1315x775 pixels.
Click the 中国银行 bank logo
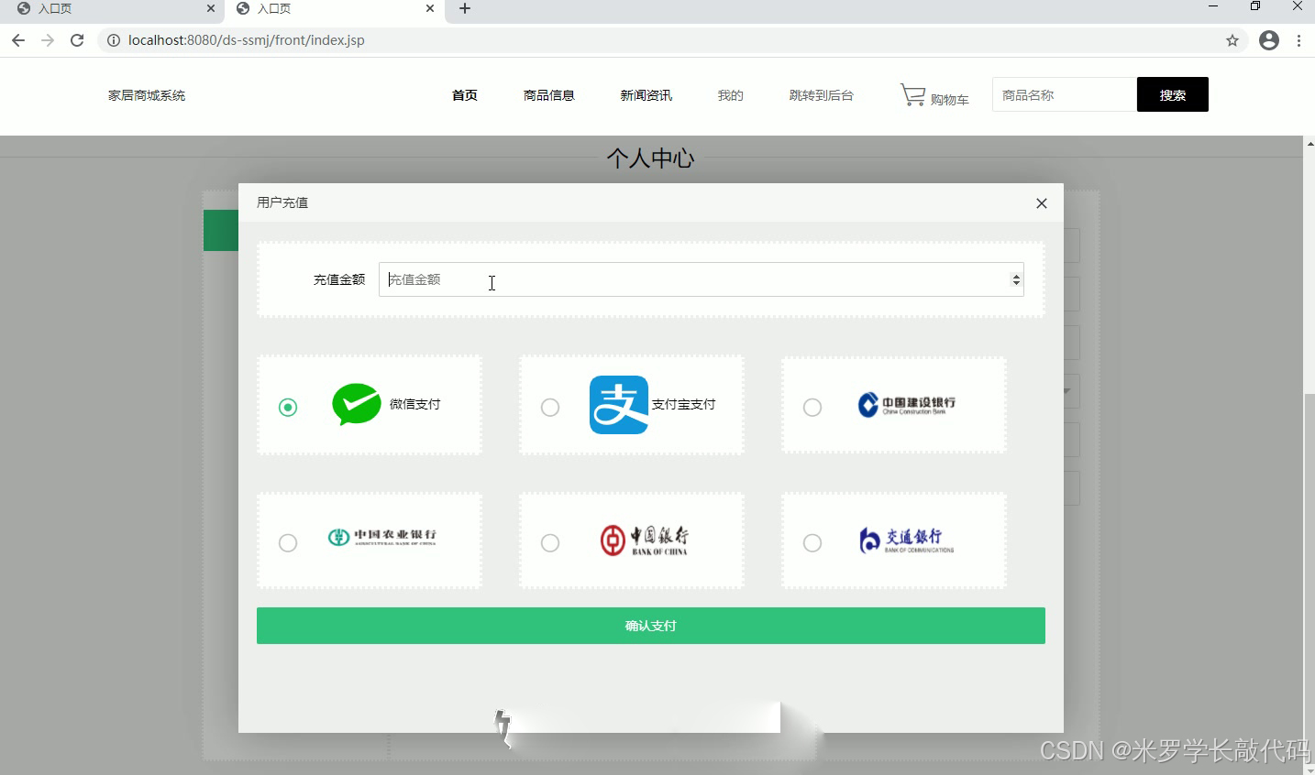point(646,539)
